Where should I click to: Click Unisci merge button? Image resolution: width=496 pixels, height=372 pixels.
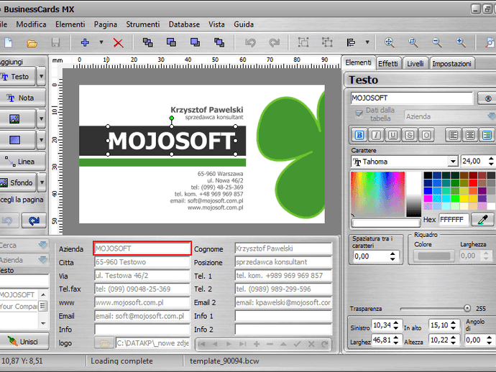coord(24,342)
